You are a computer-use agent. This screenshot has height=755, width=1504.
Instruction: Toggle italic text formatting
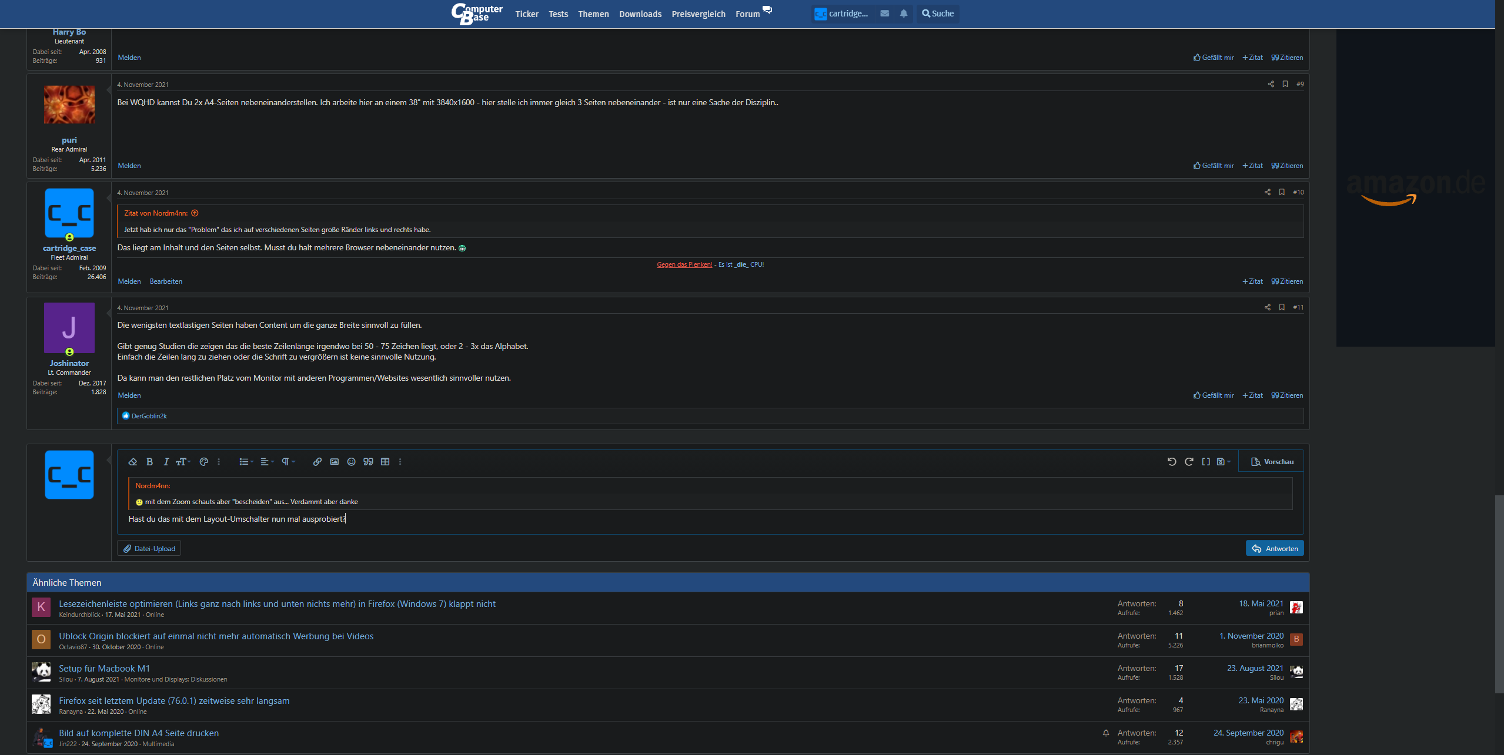click(x=166, y=462)
